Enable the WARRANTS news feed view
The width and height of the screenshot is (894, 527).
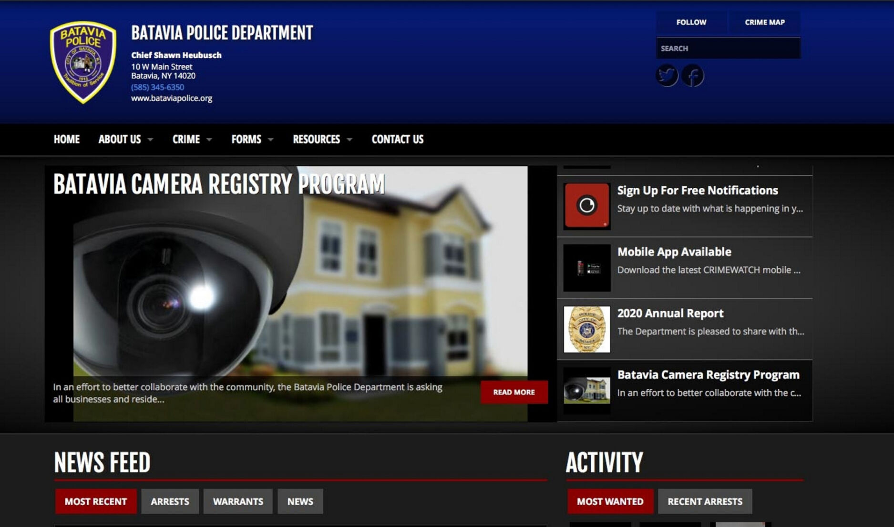click(x=238, y=501)
